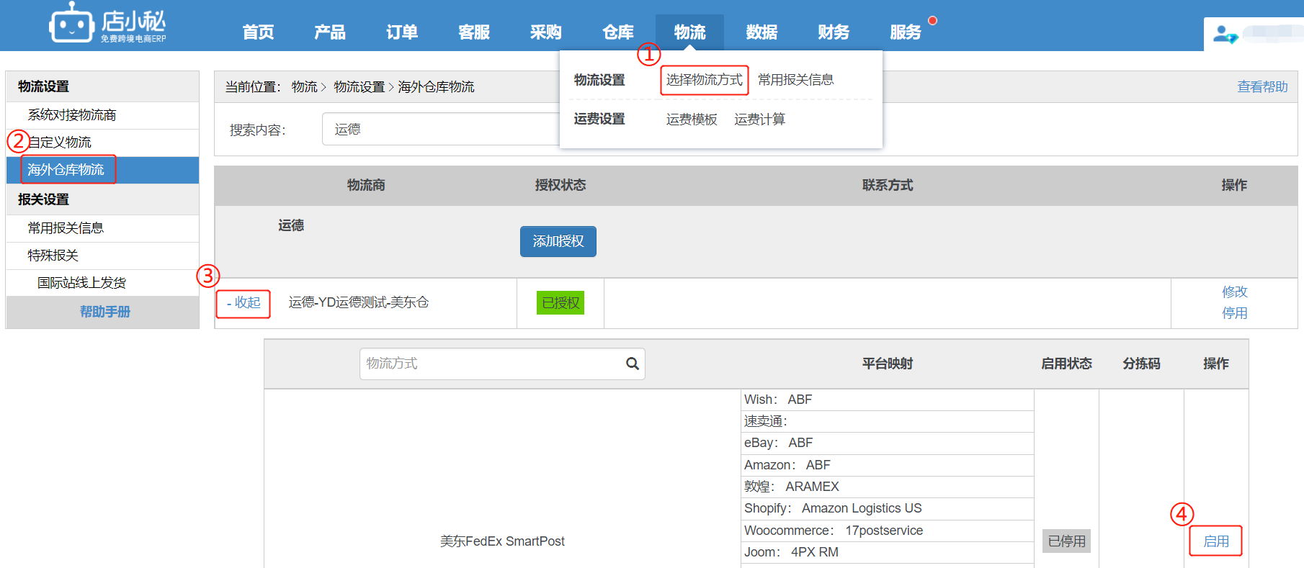Click the 店小秘 robot logo
This screenshot has height=568, width=1304.
[x=107, y=24]
